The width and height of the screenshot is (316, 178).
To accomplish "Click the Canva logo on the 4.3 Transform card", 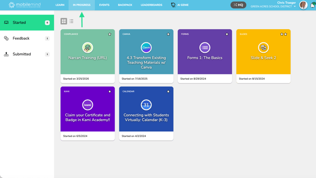I will 146,48.
